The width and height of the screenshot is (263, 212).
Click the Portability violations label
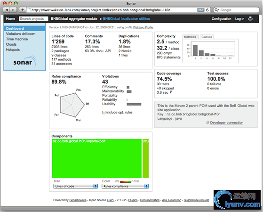[x=110, y=96]
